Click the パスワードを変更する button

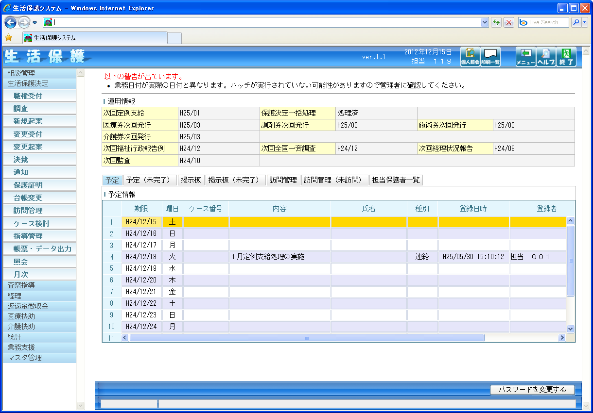coord(532,390)
